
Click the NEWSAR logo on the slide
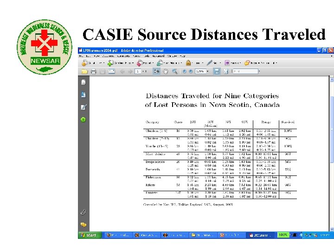tap(45, 47)
